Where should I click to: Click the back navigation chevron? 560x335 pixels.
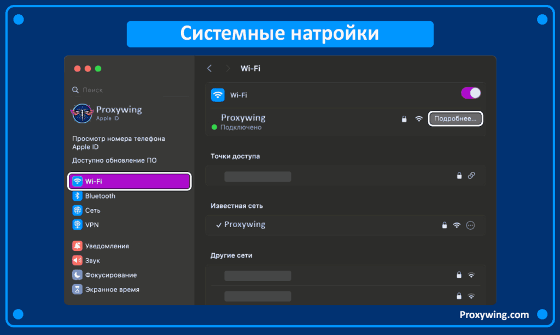209,68
